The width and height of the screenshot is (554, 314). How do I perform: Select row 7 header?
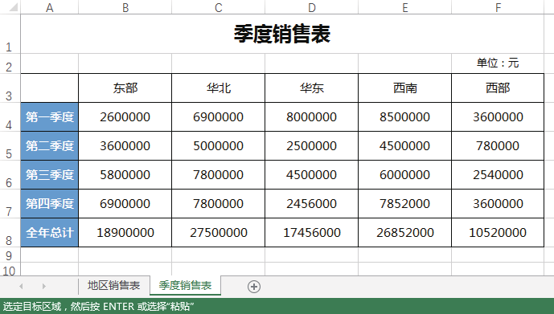[x=10, y=204]
